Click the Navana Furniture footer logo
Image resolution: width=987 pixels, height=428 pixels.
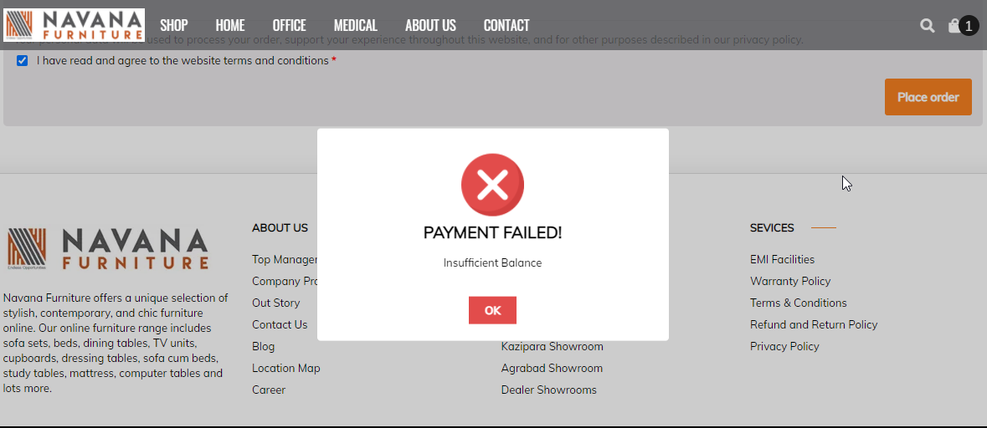pos(108,249)
